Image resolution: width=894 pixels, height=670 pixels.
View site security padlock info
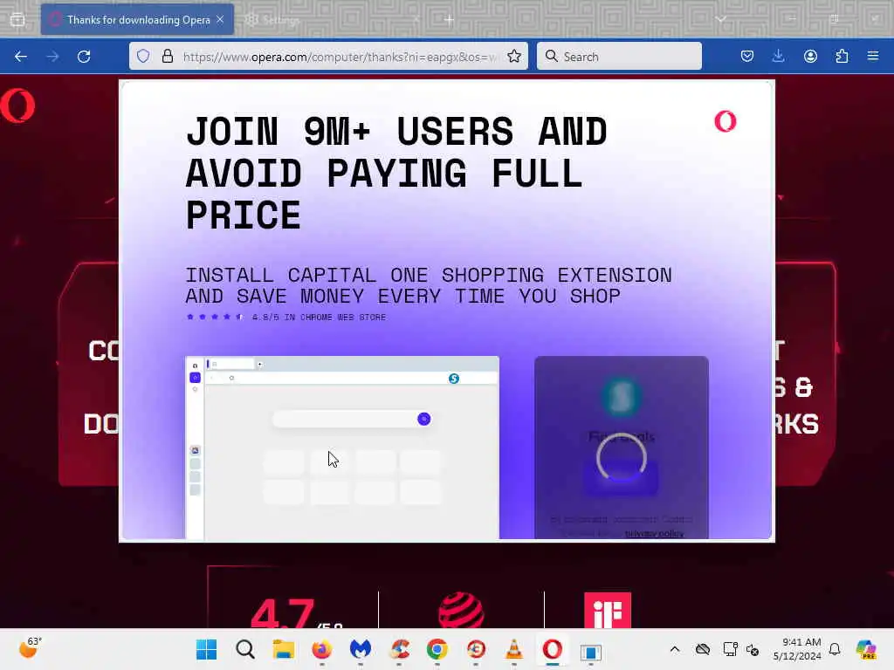tap(167, 56)
